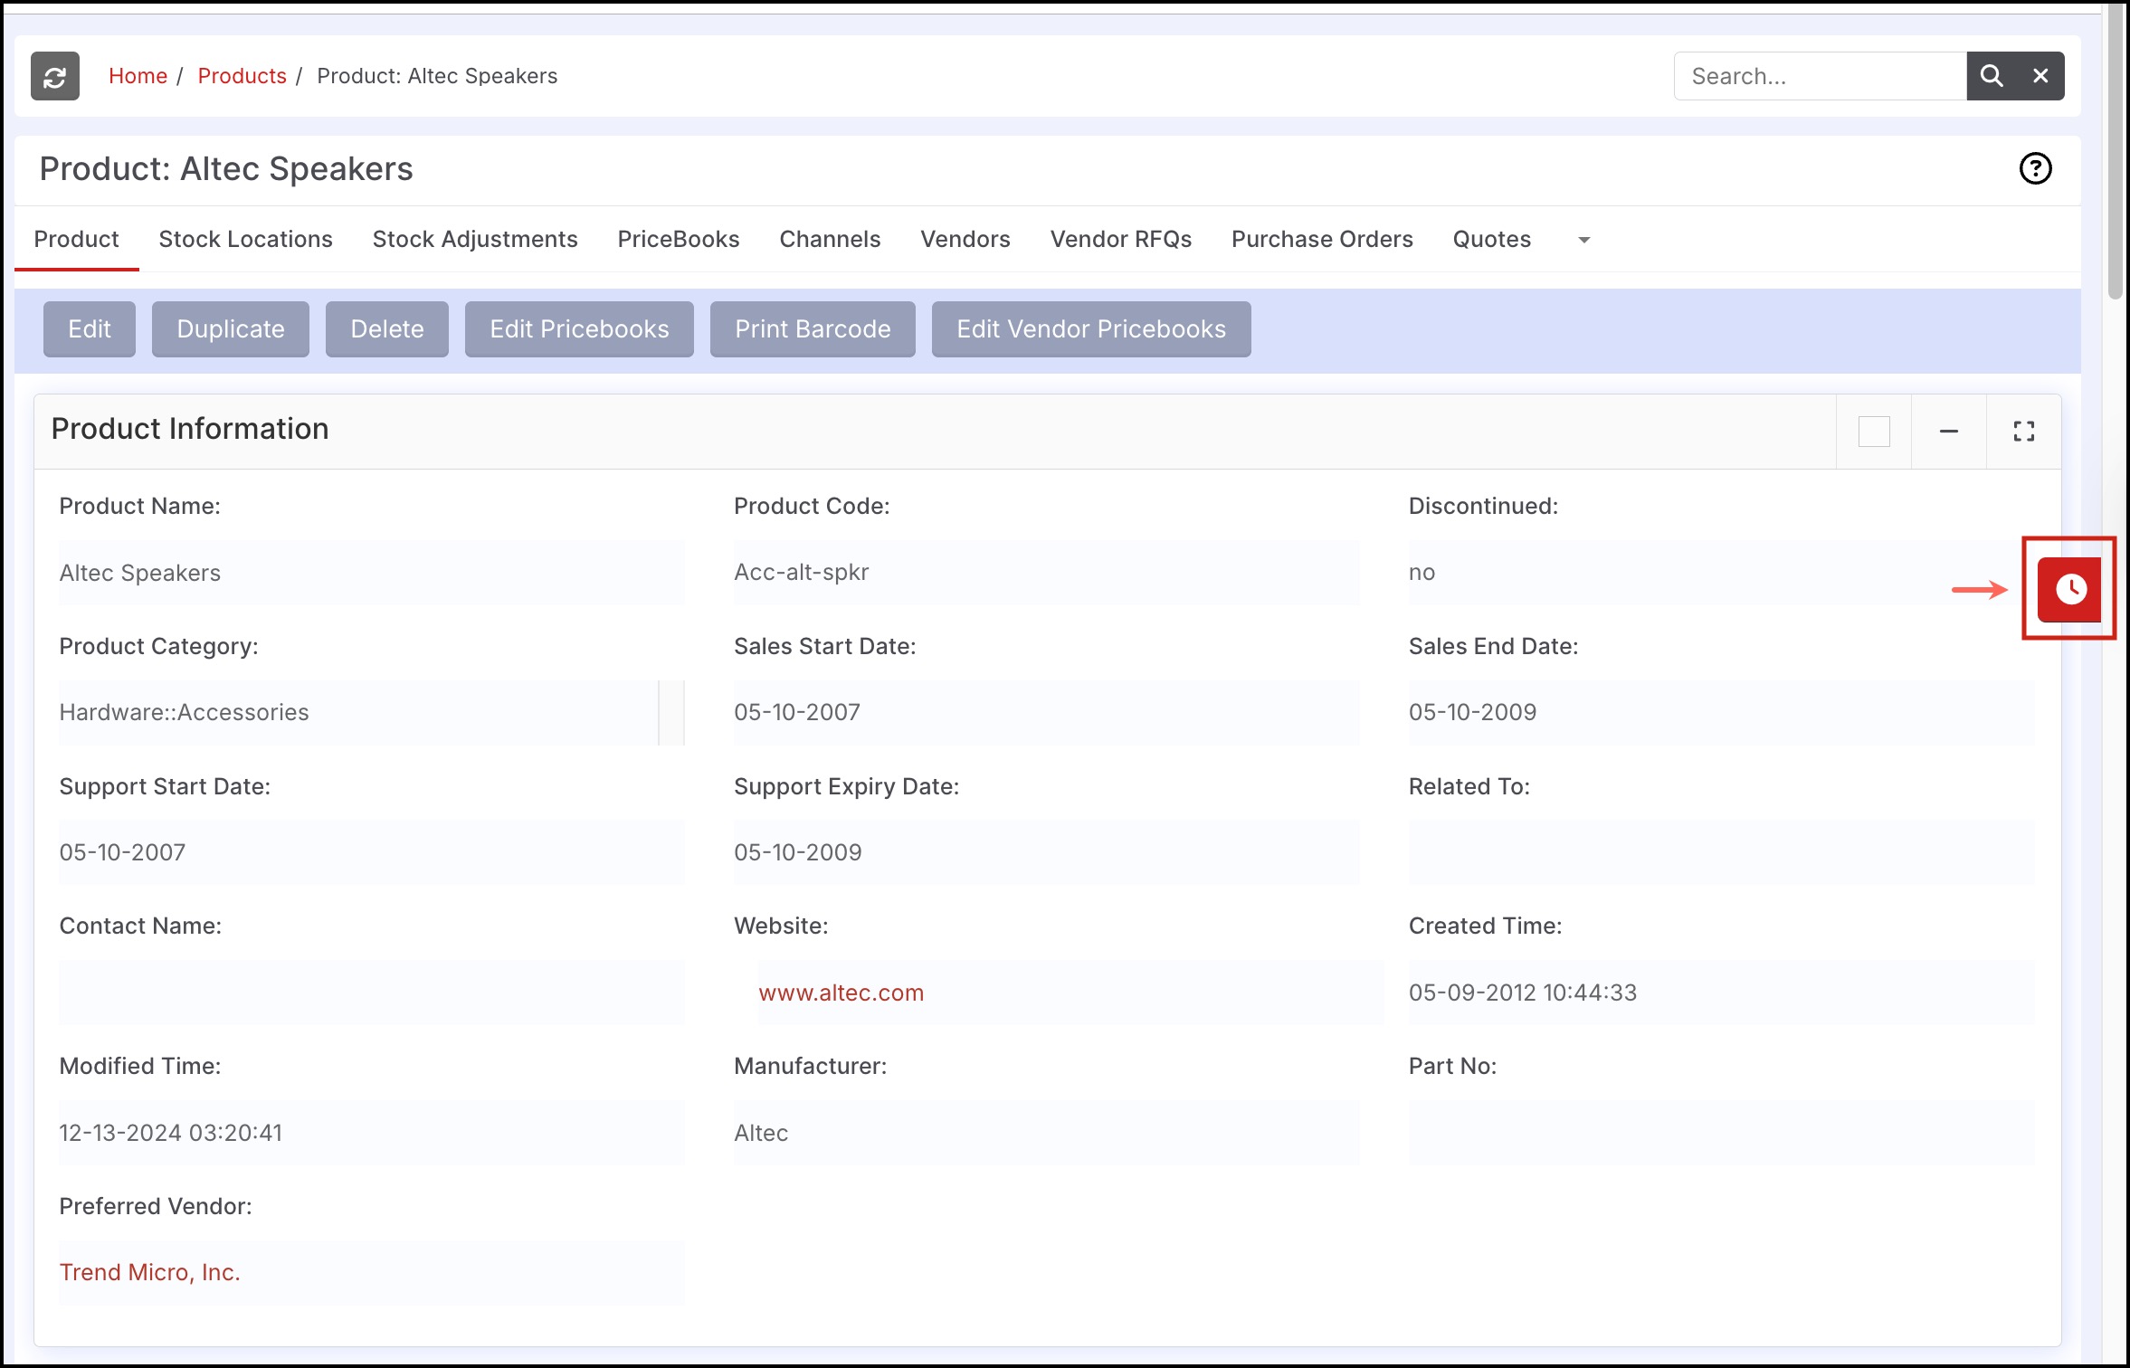
Task: Toggle the Product Information panel checkbox
Action: click(x=1874, y=432)
